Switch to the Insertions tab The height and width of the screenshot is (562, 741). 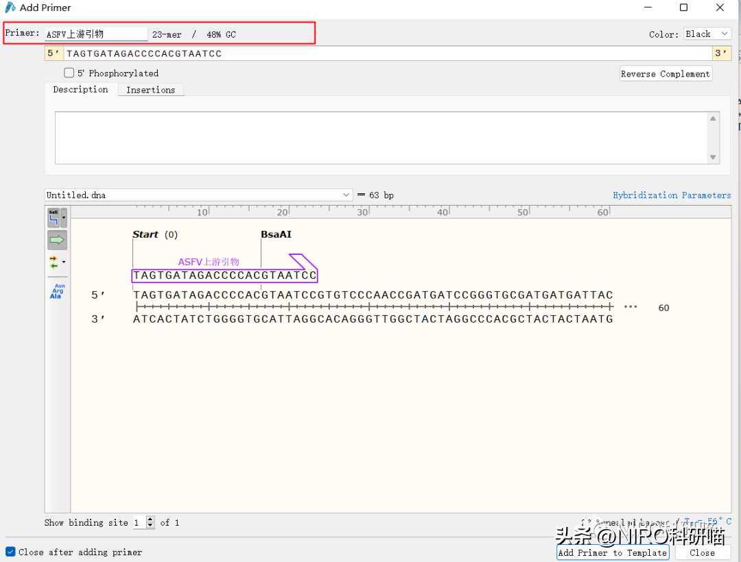pyautogui.click(x=150, y=90)
